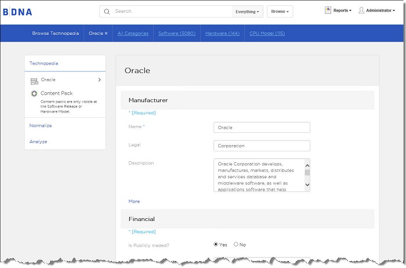Expand Oracle chevron in sidebar
The width and height of the screenshot is (406, 268).
(x=99, y=79)
